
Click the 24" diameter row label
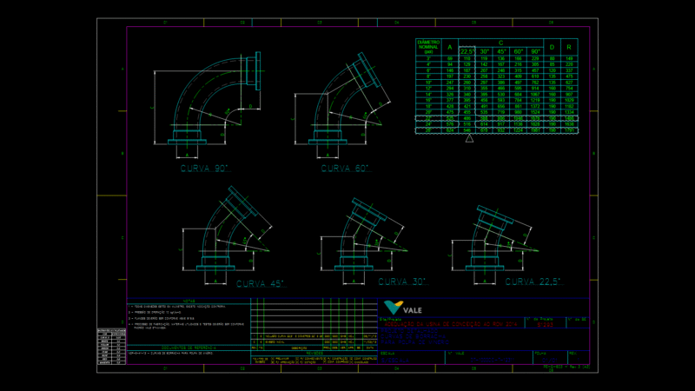pyautogui.click(x=428, y=124)
